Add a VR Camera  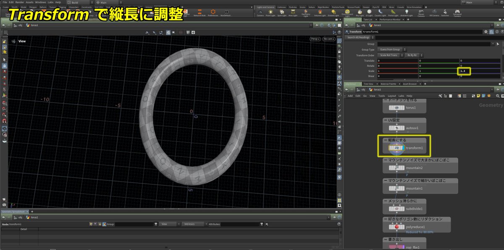[x=434, y=13]
